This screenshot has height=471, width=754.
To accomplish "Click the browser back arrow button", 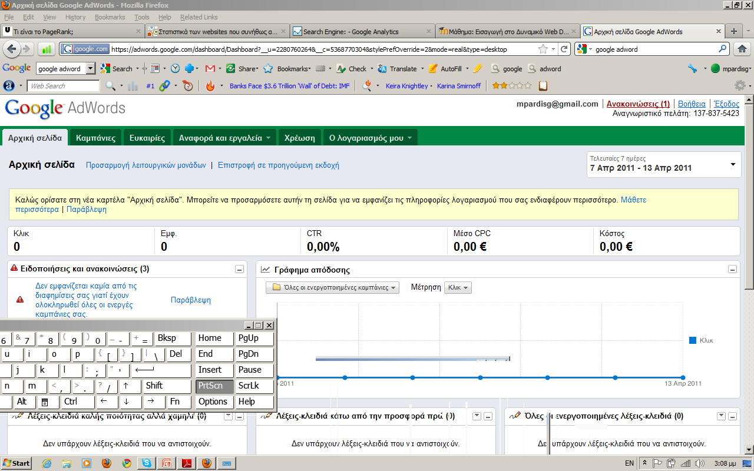I will [x=12, y=49].
